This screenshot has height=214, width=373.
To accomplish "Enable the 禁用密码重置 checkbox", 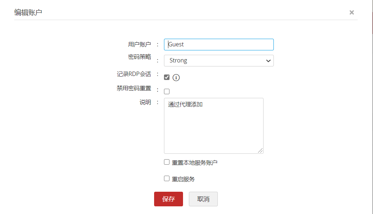I will pos(167,92).
